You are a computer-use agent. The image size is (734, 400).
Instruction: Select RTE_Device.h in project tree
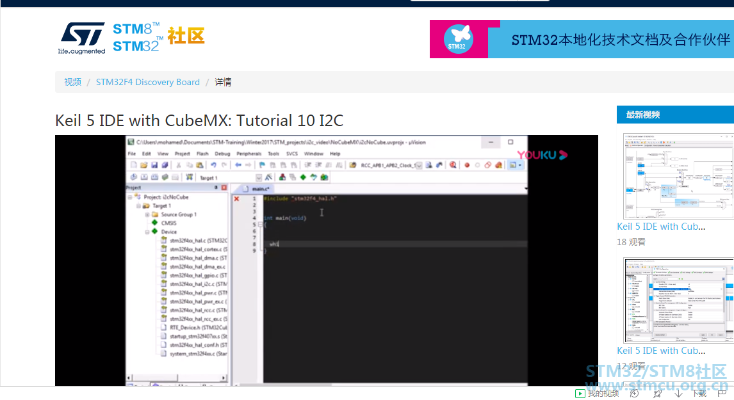tap(194, 328)
